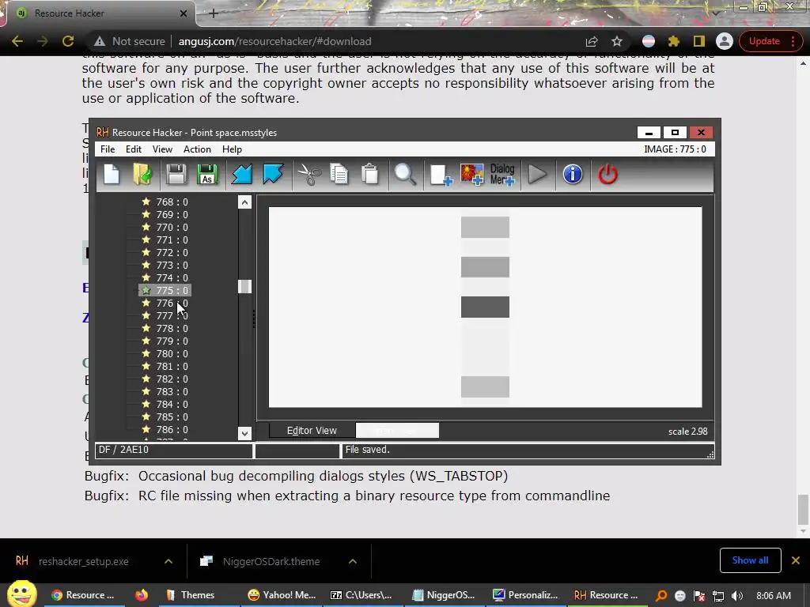Image resolution: width=810 pixels, height=607 pixels.
Task: Open find with the magnifier icon
Action: (405, 175)
